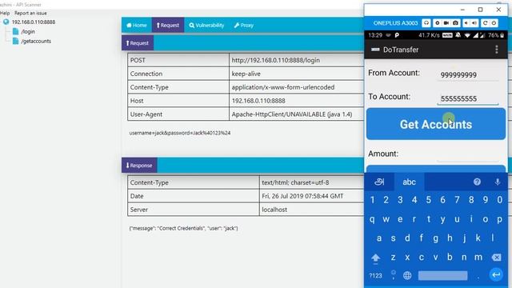512x288 pixels.
Task: Switch to the Vulnerability tab
Action: 206,25
